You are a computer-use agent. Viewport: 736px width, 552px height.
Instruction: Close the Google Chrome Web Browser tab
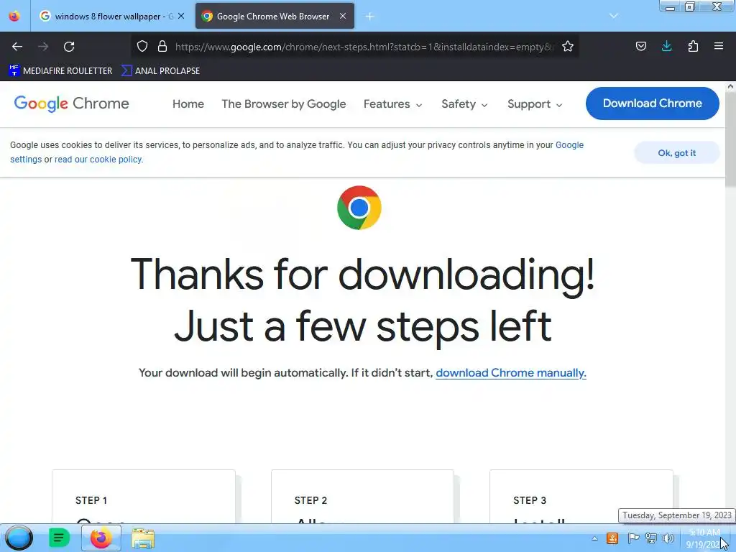pos(343,16)
